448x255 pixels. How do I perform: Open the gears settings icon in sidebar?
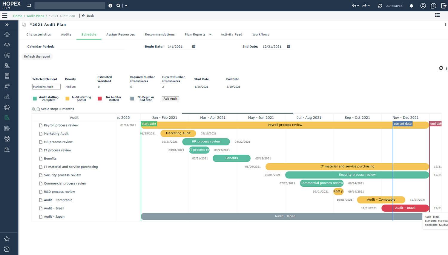coord(7,97)
